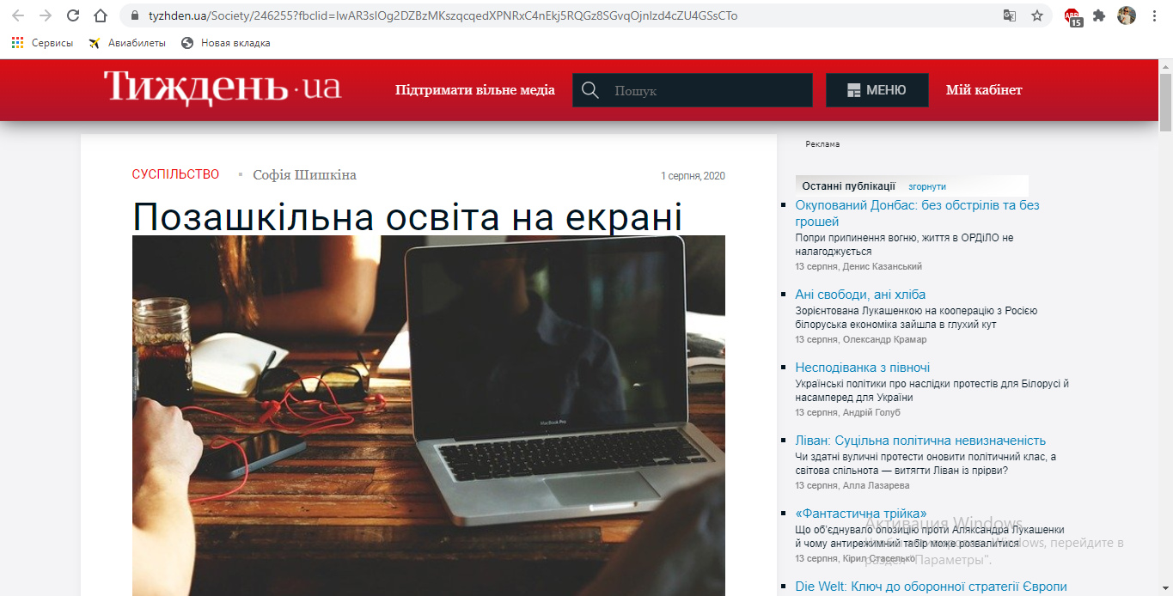Open the Сервисы apps bookmark
The height and width of the screenshot is (596, 1173).
[43, 43]
